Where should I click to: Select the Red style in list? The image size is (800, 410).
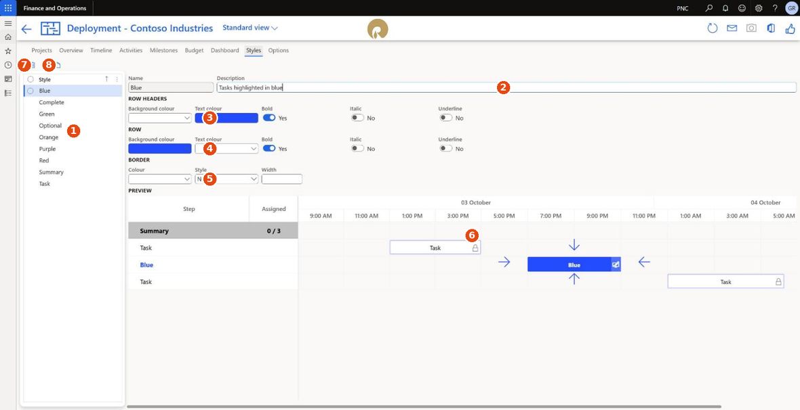pyautogui.click(x=44, y=160)
